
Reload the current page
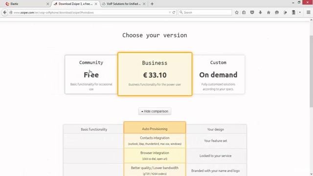[x=174, y=12]
